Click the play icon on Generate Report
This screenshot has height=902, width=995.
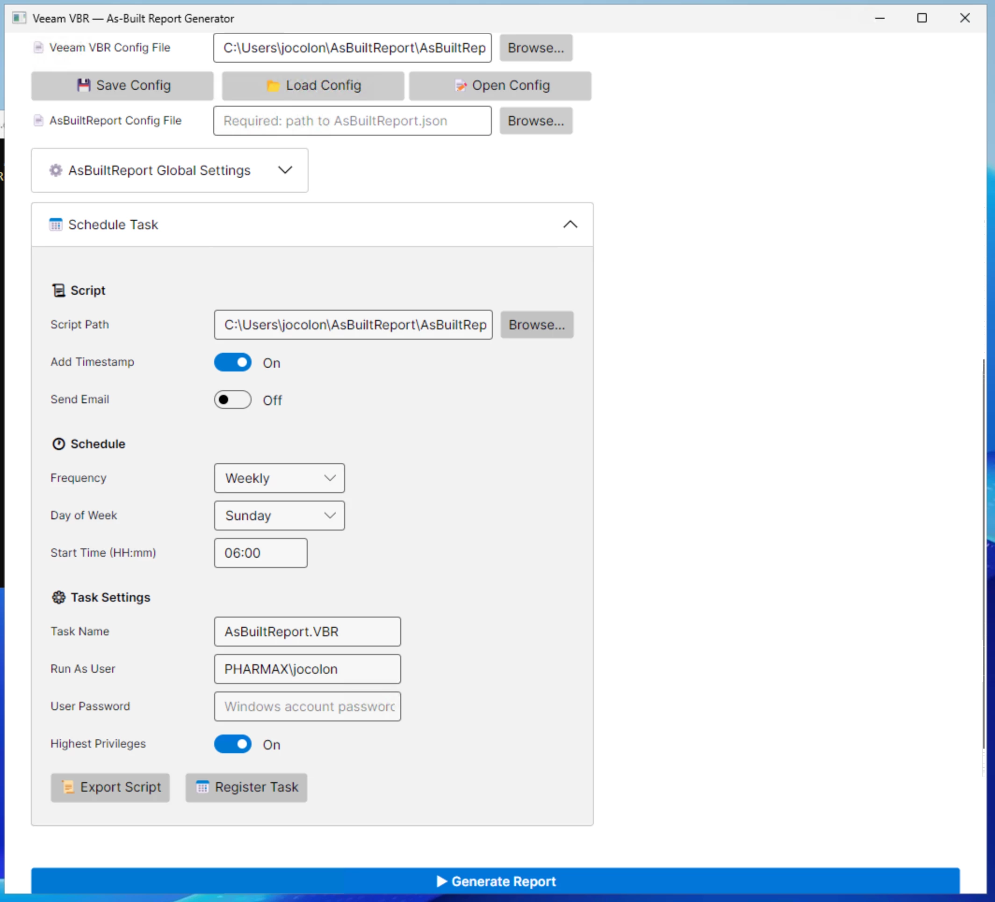pyautogui.click(x=441, y=881)
